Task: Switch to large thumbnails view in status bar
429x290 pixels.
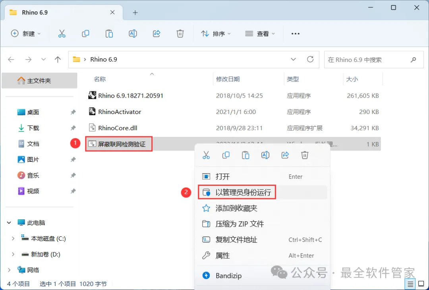Action: tap(421, 284)
